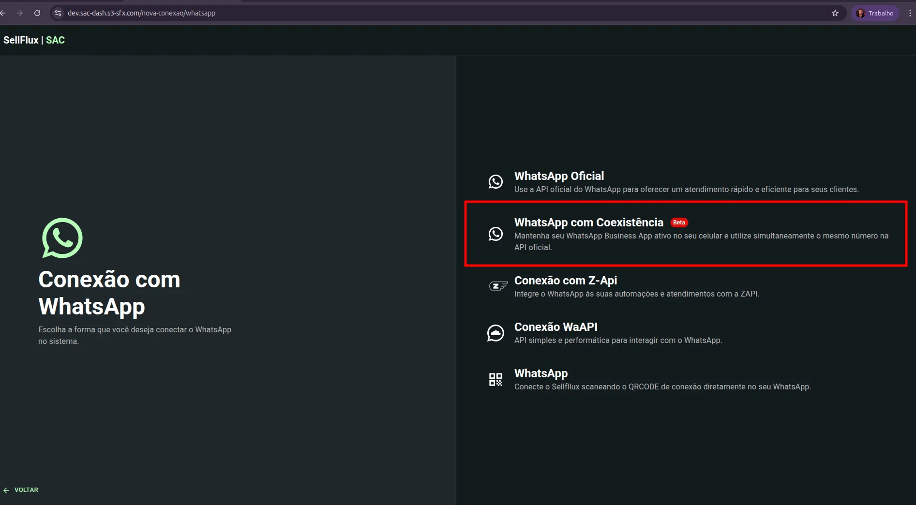Select the WhatsApp QRCODE connection title

pyautogui.click(x=541, y=373)
